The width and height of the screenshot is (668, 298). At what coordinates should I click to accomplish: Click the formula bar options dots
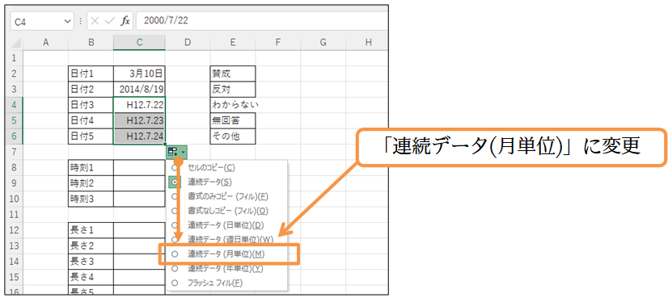(81, 21)
